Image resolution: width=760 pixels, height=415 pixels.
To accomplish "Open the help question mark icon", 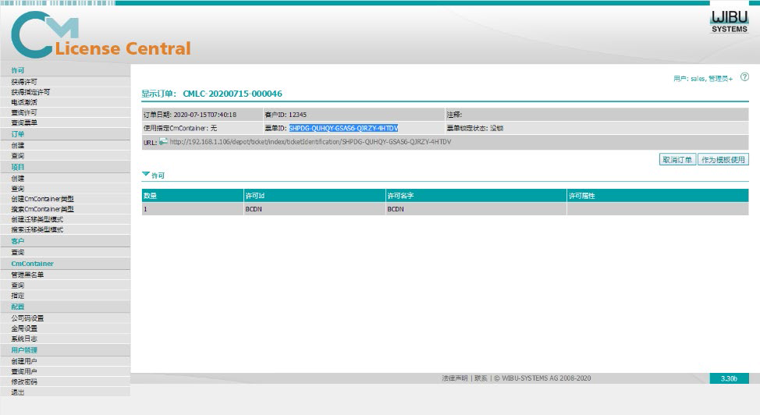I will pyautogui.click(x=744, y=76).
